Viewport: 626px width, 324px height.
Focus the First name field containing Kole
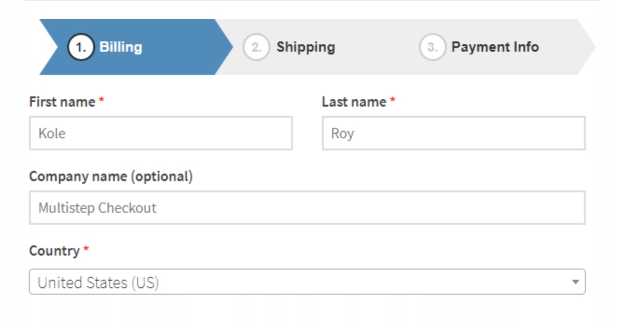pyautogui.click(x=160, y=134)
